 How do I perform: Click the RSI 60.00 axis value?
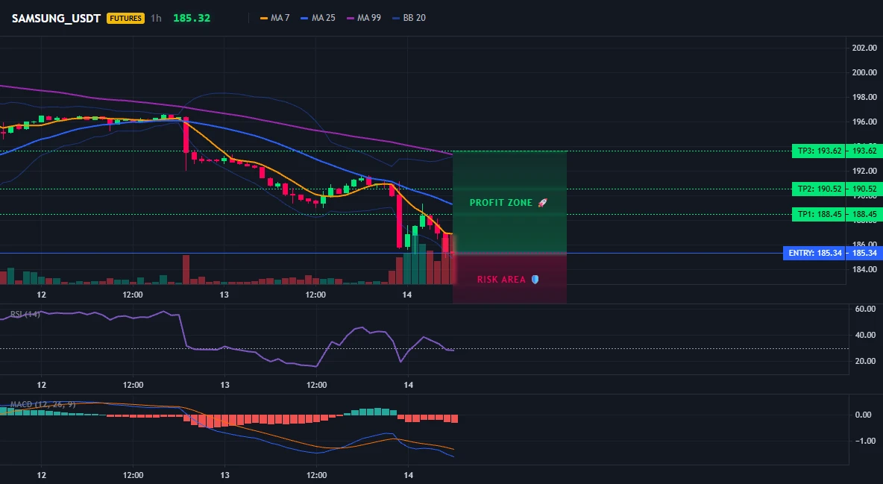click(x=865, y=309)
